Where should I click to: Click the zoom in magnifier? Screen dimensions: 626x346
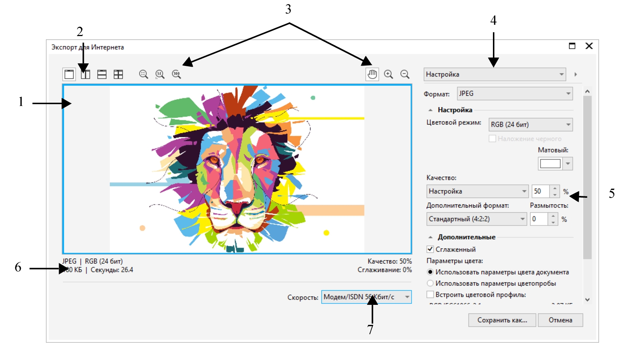389,74
